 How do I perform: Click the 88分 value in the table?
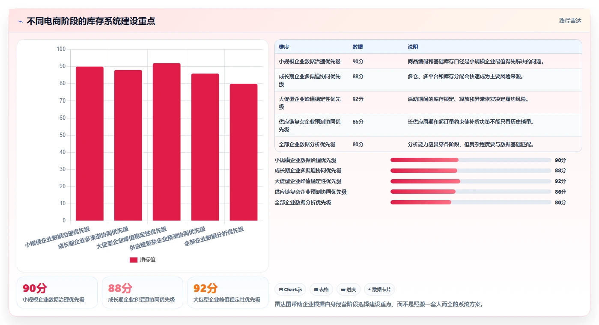click(358, 77)
